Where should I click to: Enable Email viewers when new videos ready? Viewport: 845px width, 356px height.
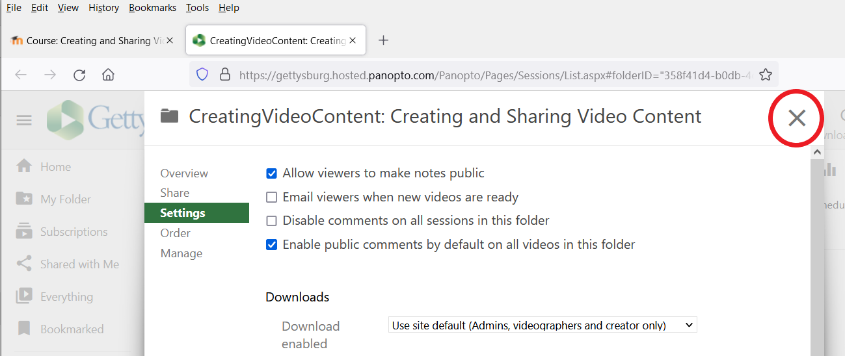coord(272,197)
